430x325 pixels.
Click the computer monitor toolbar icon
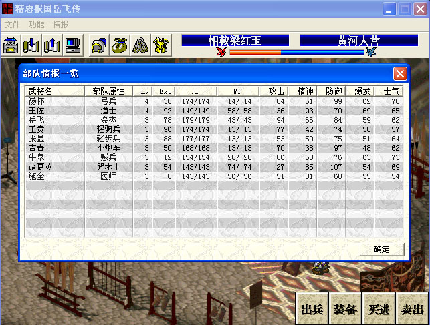(73, 45)
